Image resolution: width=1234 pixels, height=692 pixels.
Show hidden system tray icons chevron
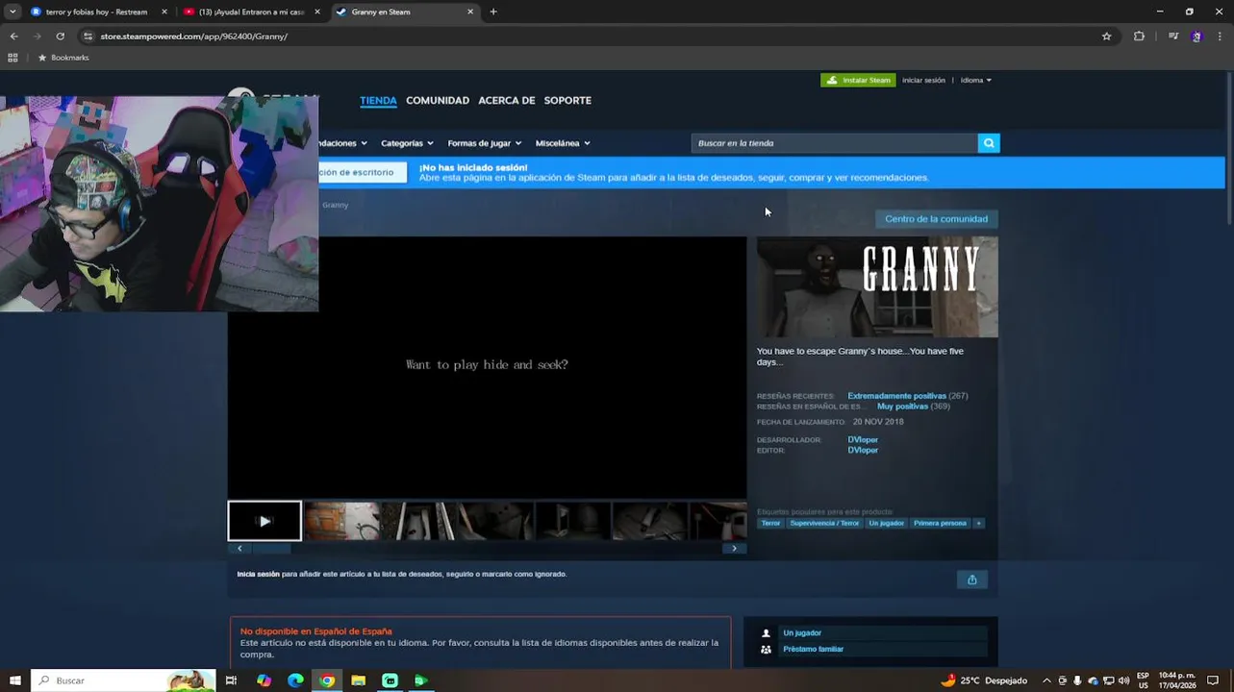(1046, 680)
